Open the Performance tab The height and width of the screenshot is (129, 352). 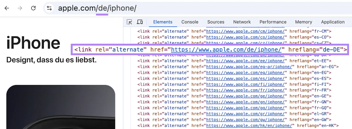(x=273, y=22)
